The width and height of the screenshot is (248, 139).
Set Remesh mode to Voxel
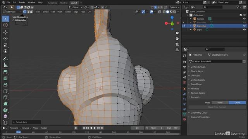pyautogui.click(x=220, y=103)
